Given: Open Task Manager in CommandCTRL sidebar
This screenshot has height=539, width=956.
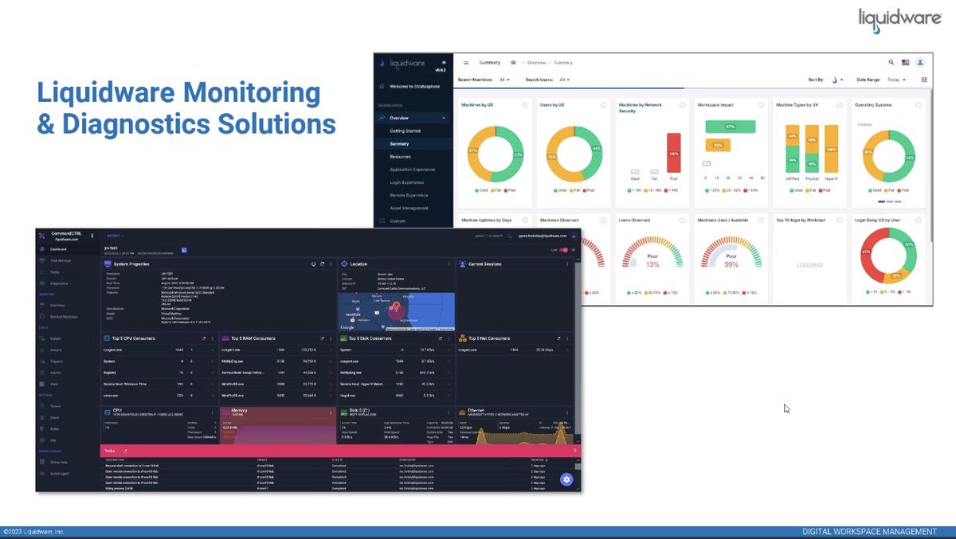Looking at the screenshot, I should (x=61, y=260).
